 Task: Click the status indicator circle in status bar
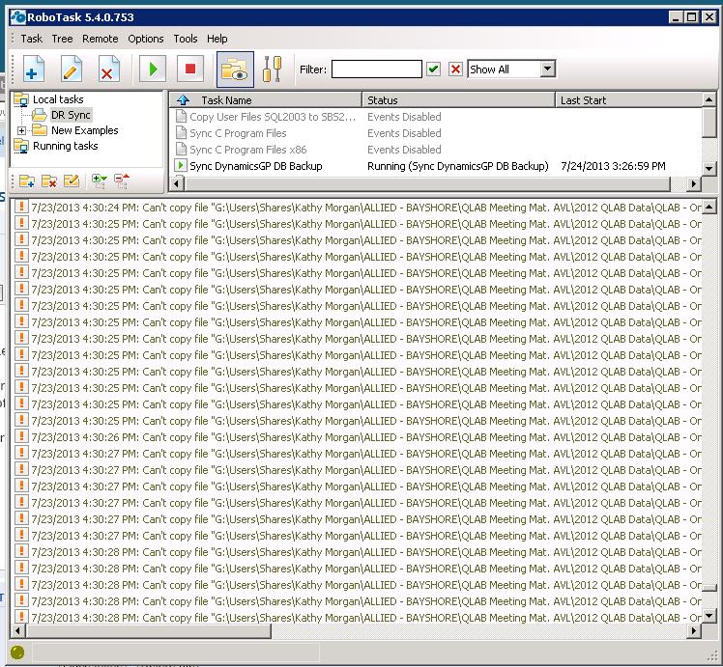[x=17, y=653]
